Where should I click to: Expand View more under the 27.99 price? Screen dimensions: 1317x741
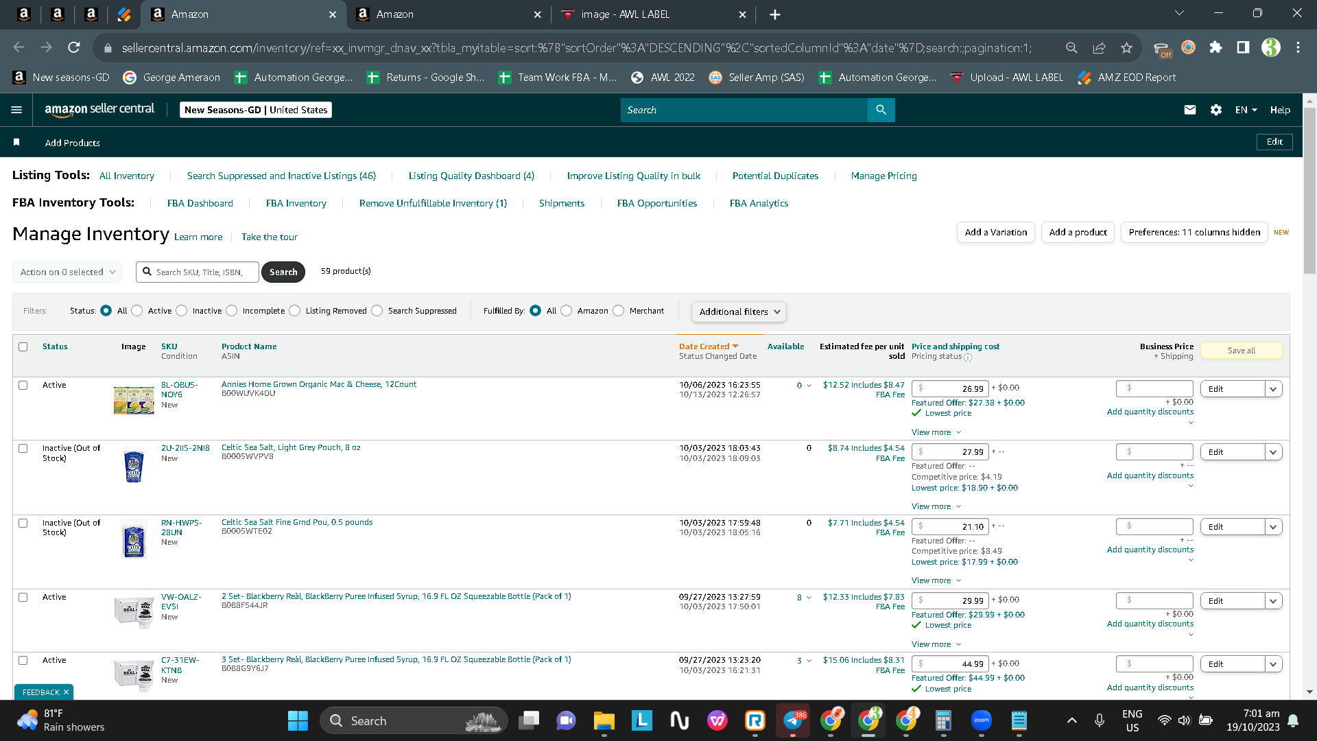point(936,506)
